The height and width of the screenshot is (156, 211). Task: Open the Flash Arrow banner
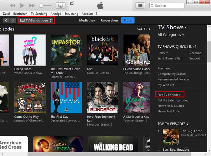click(58, 144)
